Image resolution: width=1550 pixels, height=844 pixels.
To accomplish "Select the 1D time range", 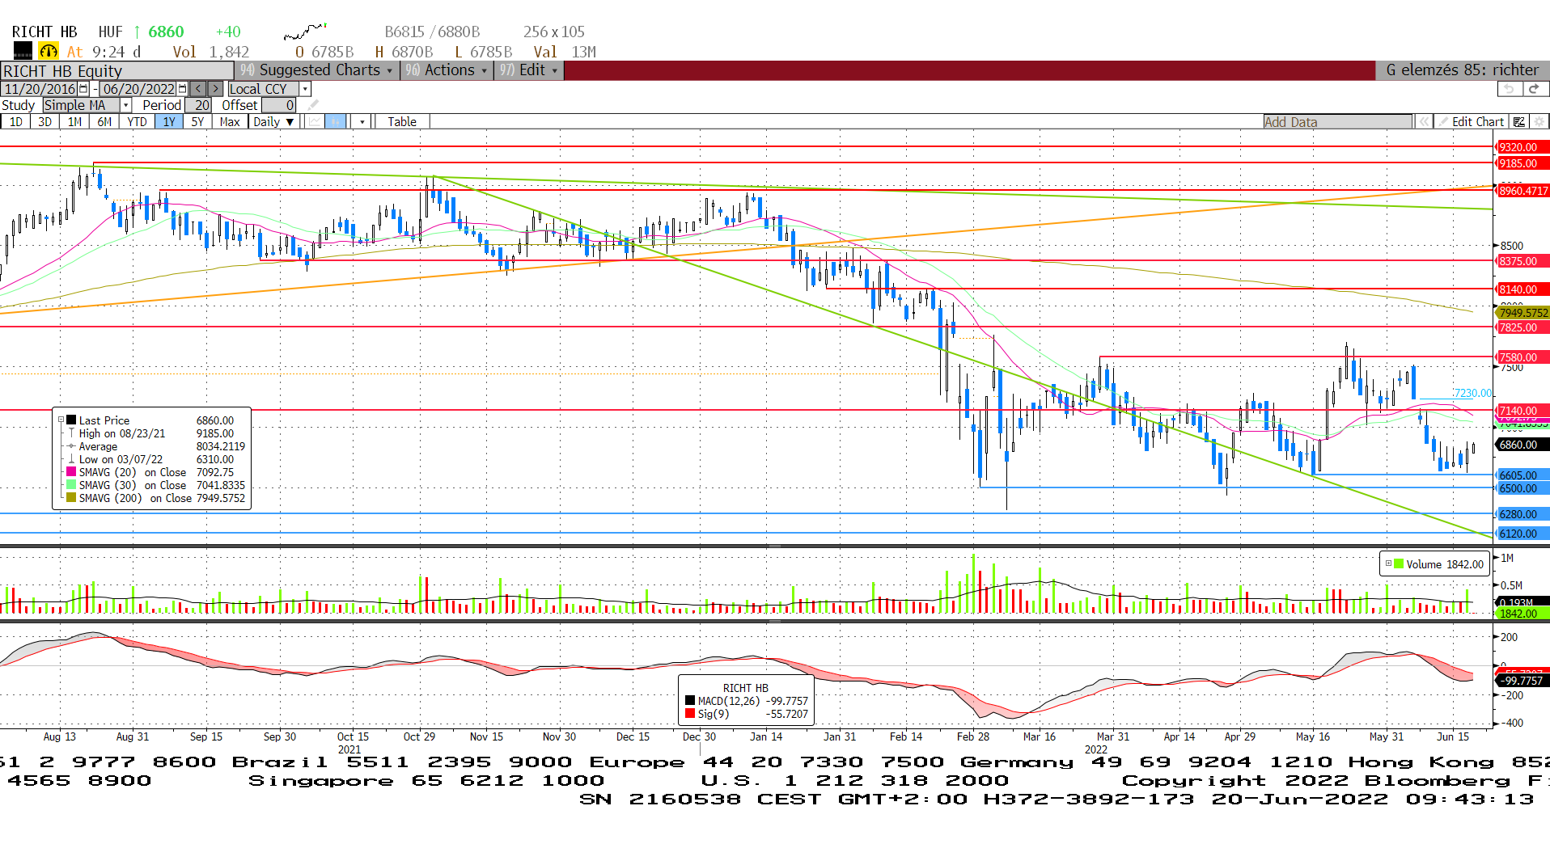I will pos(15,121).
